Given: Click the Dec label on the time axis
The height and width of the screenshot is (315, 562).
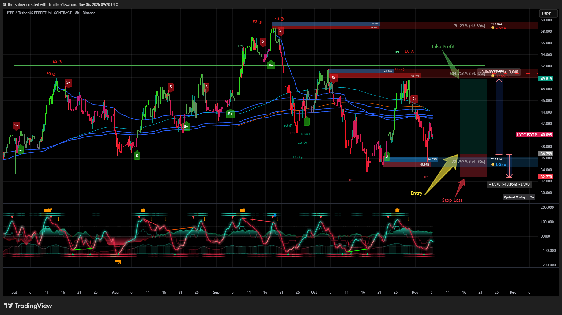Looking at the screenshot, I should 513,292.
